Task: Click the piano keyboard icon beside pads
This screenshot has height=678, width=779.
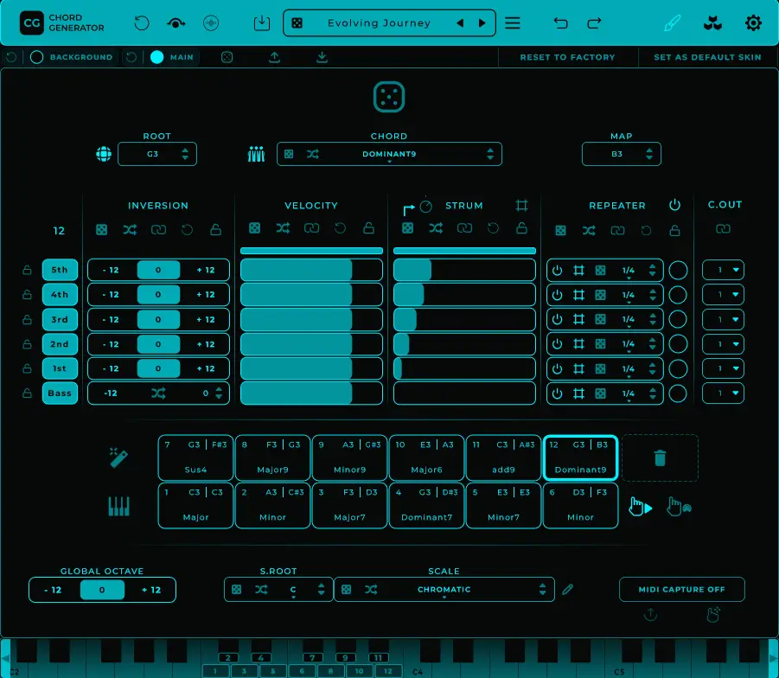Action: click(119, 506)
